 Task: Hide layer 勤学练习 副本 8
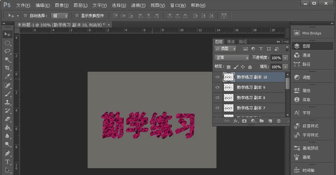217,98
